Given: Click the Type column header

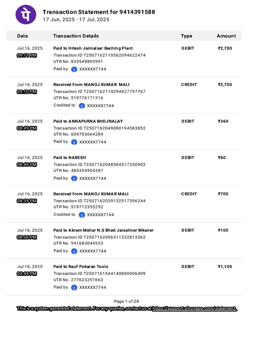Looking at the screenshot, I should click(x=187, y=36).
